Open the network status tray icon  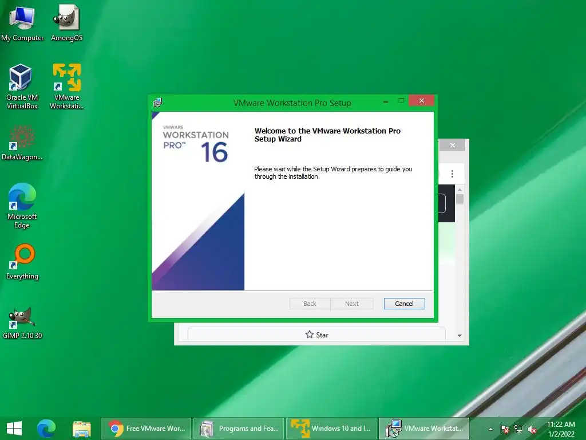[x=518, y=429]
